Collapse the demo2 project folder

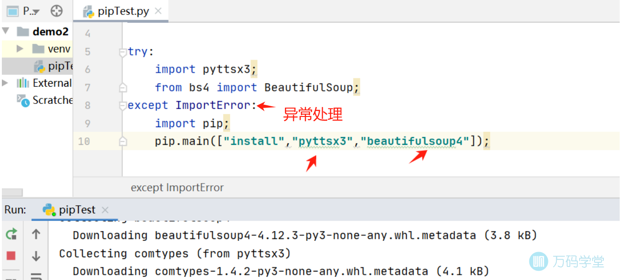click(6, 32)
